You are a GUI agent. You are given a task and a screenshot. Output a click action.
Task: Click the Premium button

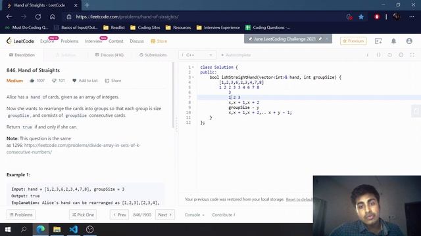(353, 41)
